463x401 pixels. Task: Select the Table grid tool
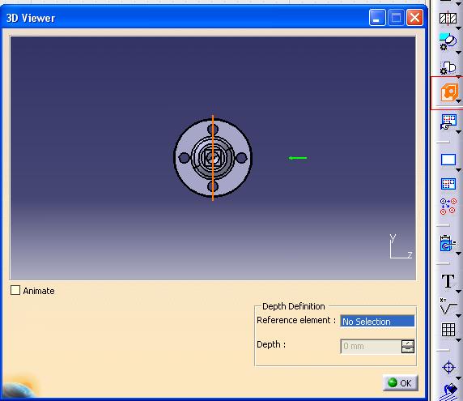point(448,330)
